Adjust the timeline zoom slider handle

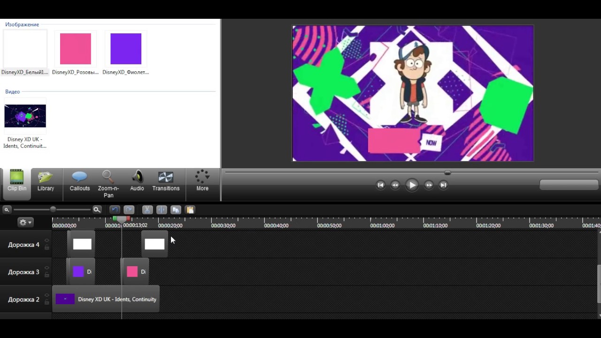(x=53, y=209)
